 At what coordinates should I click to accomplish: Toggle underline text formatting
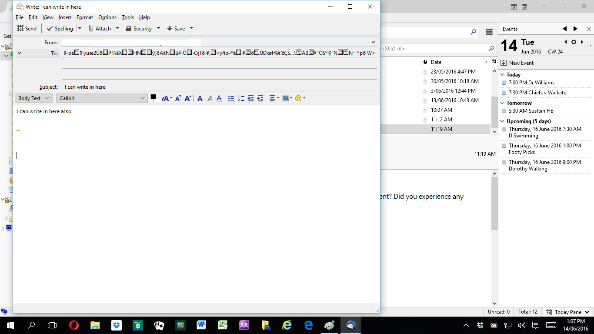coord(219,99)
